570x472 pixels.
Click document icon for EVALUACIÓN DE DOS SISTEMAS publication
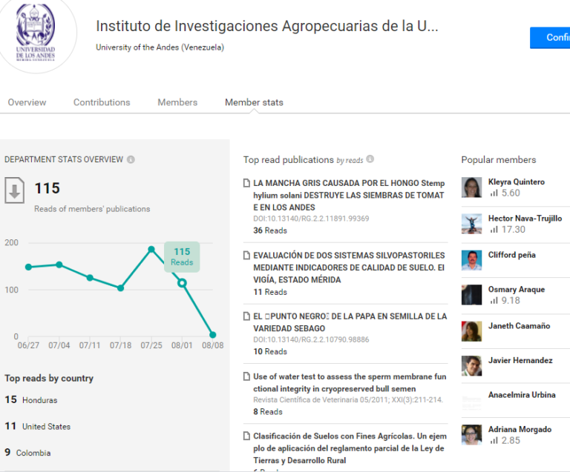click(x=246, y=256)
